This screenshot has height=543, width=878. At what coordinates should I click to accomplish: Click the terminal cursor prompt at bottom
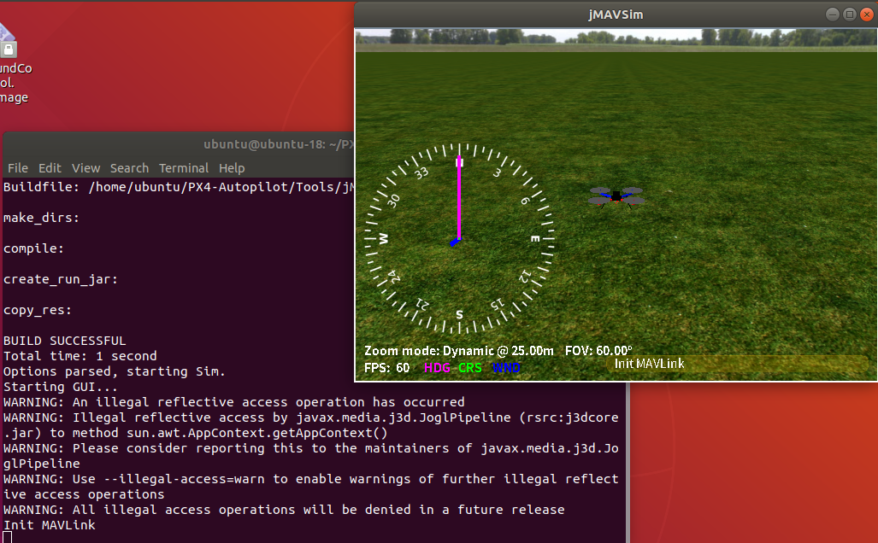[x=8, y=537]
